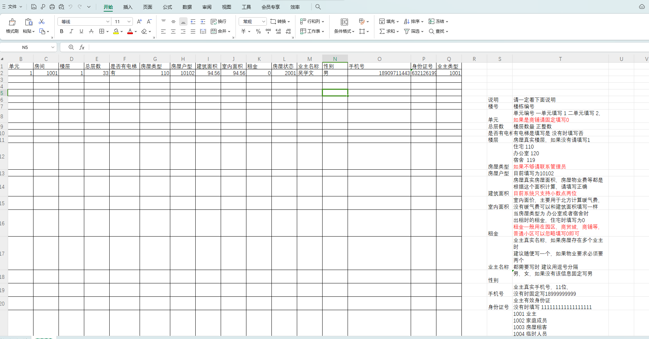Click the Freeze (冻结) button
The height and width of the screenshot is (339, 649).
click(x=438, y=21)
